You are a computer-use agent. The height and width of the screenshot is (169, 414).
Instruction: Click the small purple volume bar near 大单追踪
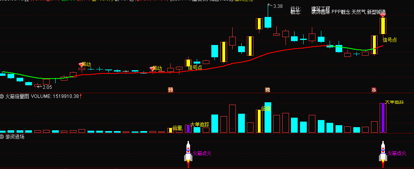pos(188,129)
